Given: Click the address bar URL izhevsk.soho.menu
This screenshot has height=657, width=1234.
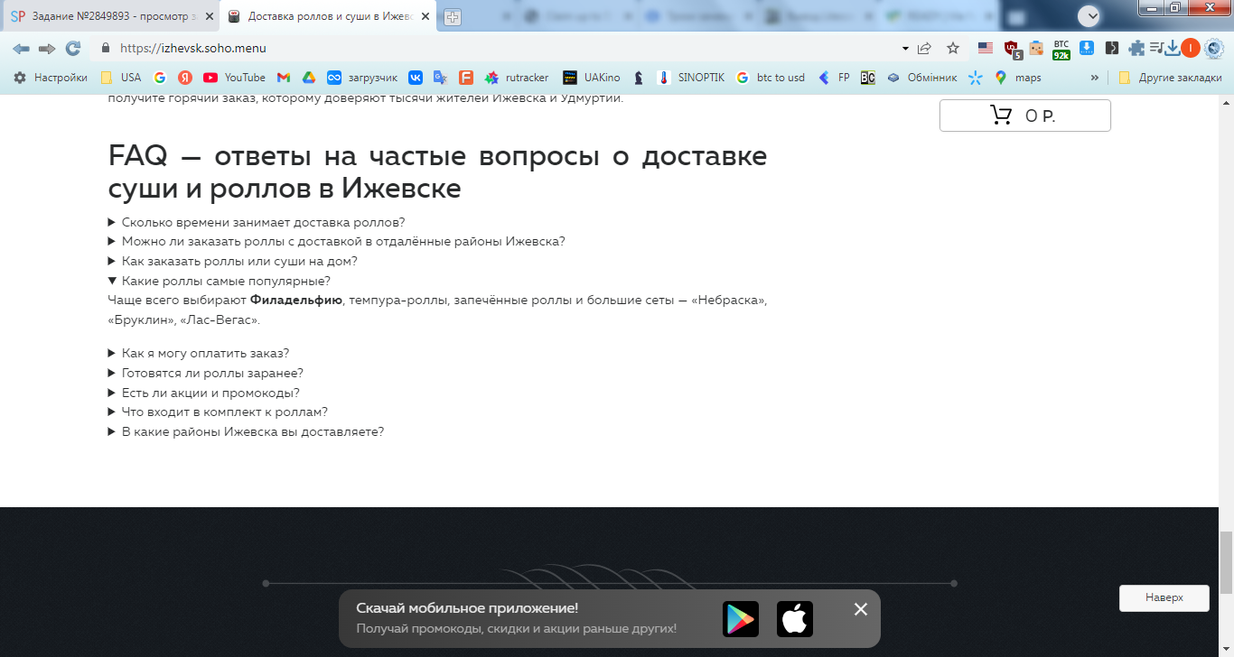Looking at the screenshot, I should coord(193,48).
